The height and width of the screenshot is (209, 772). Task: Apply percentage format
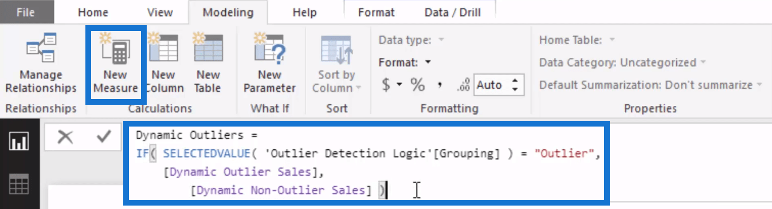click(x=417, y=85)
